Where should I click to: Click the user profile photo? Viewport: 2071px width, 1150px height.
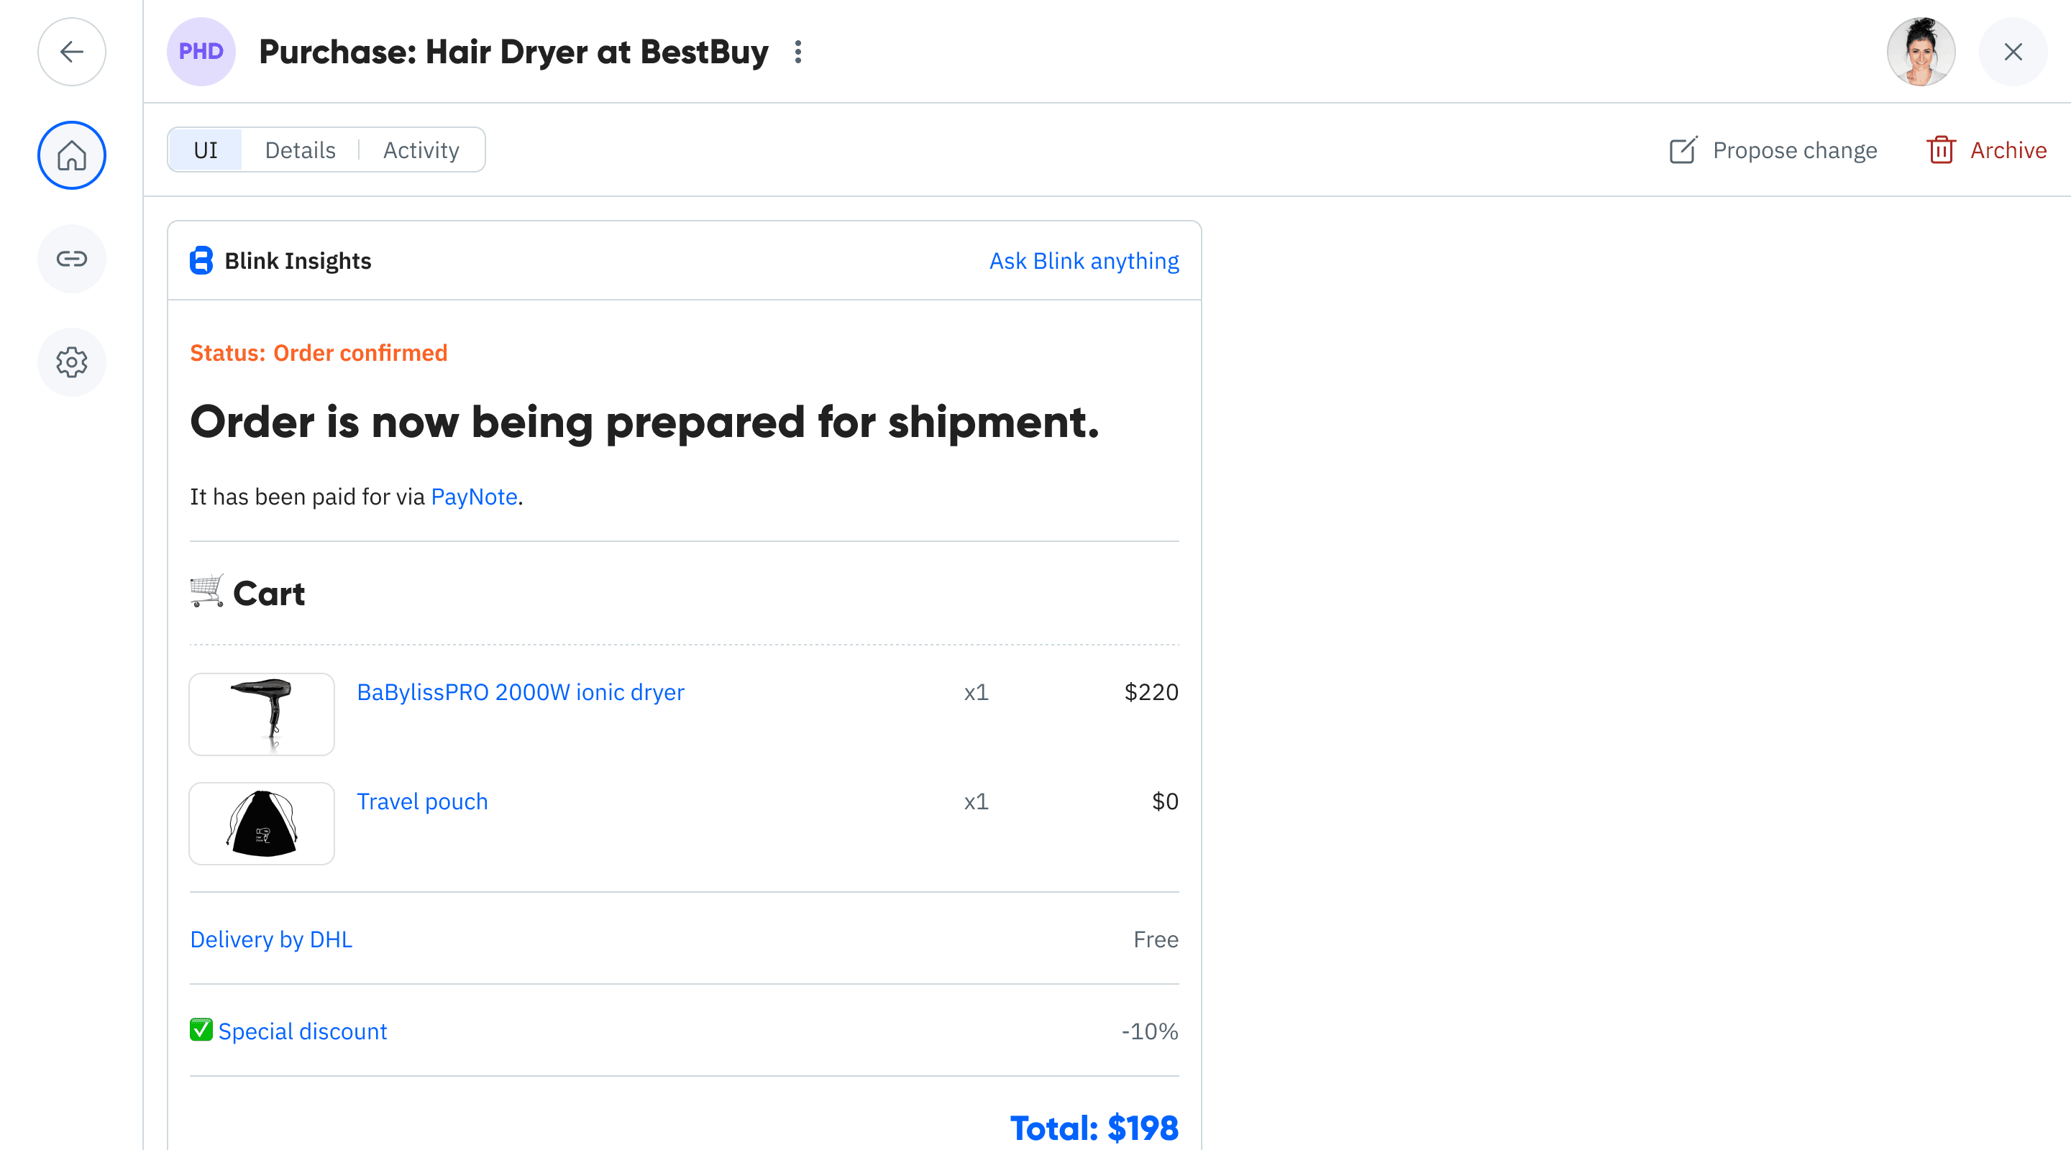coord(1921,52)
